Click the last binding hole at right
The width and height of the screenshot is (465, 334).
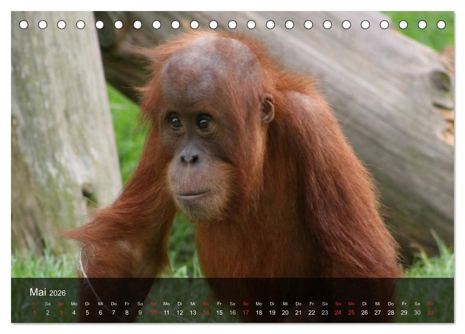[x=441, y=25]
